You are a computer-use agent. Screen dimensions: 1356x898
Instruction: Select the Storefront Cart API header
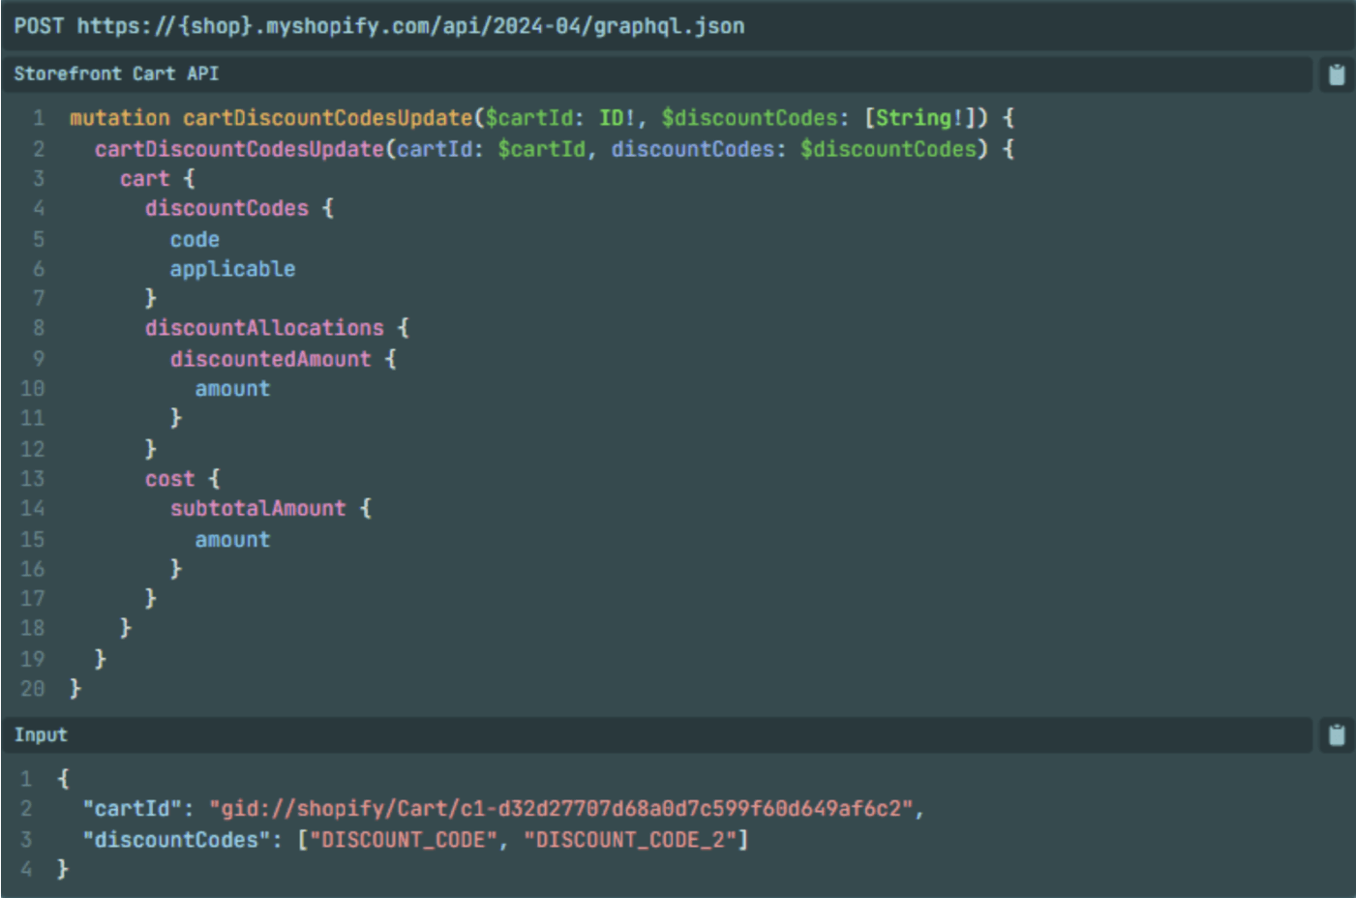coord(116,74)
